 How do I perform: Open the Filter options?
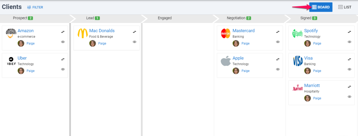click(35, 7)
